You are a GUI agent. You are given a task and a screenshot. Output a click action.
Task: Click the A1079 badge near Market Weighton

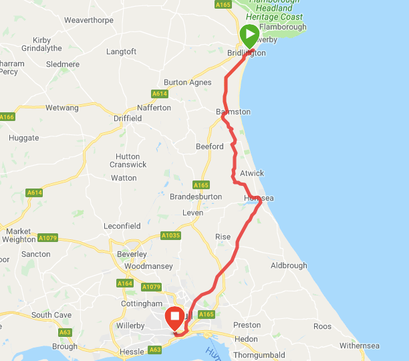click(x=47, y=238)
